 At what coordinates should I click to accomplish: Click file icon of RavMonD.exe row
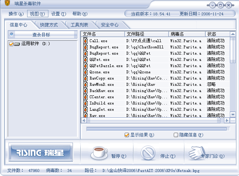click(85, 84)
